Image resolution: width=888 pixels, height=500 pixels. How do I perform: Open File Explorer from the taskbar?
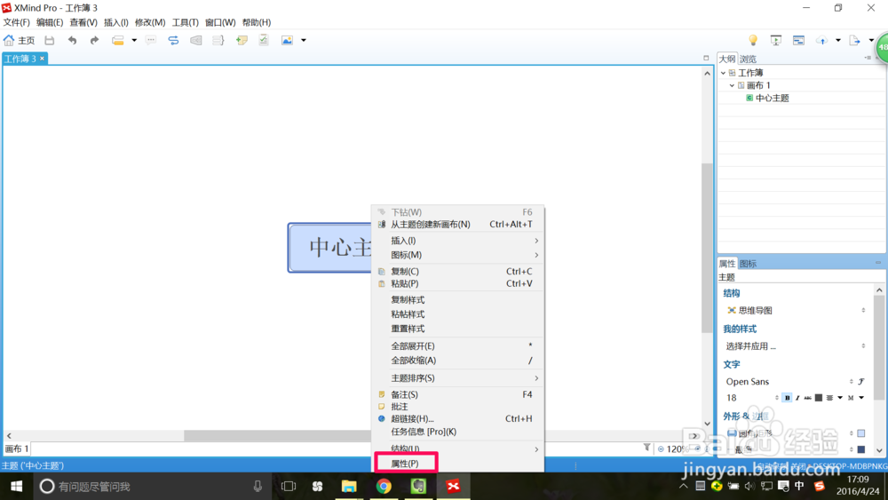[349, 487]
